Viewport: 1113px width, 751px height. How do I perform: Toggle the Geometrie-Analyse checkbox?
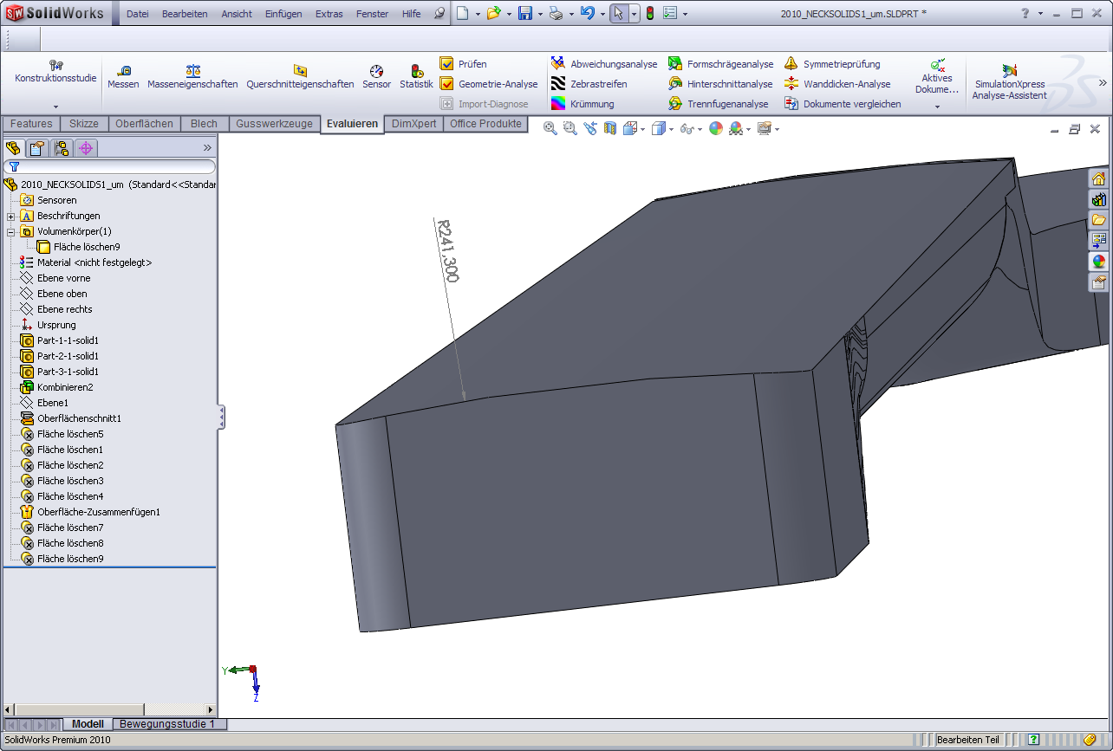[447, 84]
